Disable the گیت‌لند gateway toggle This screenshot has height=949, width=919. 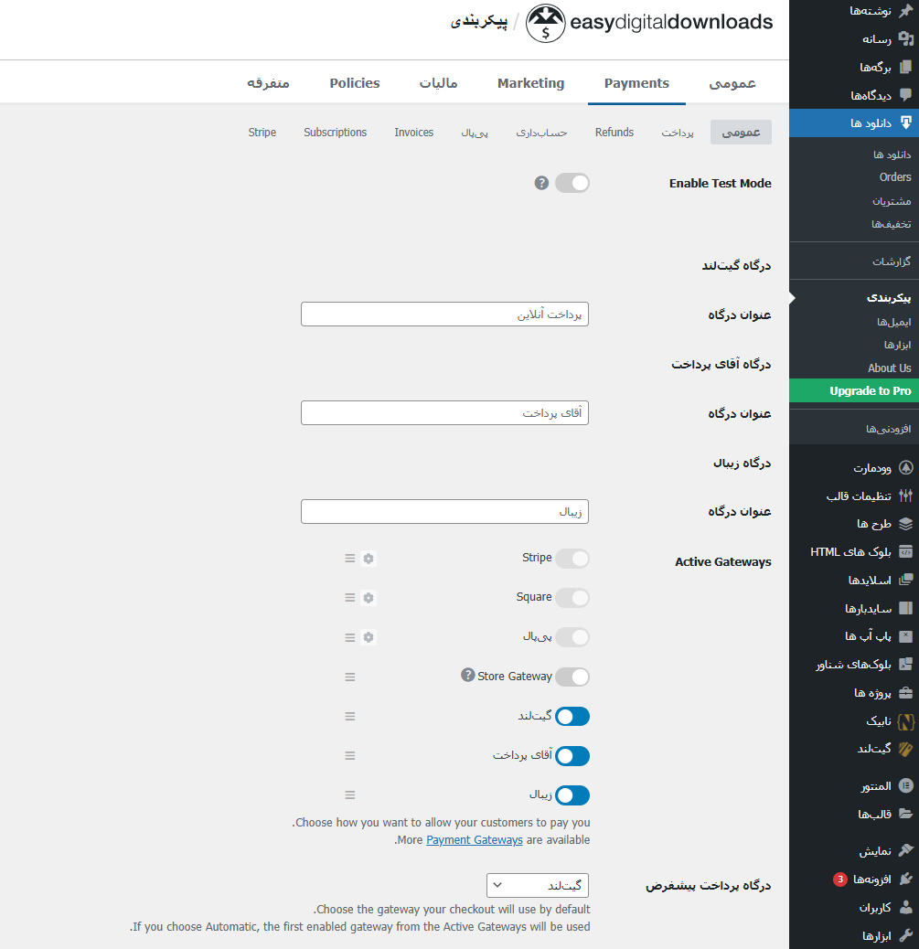pyautogui.click(x=572, y=716)
